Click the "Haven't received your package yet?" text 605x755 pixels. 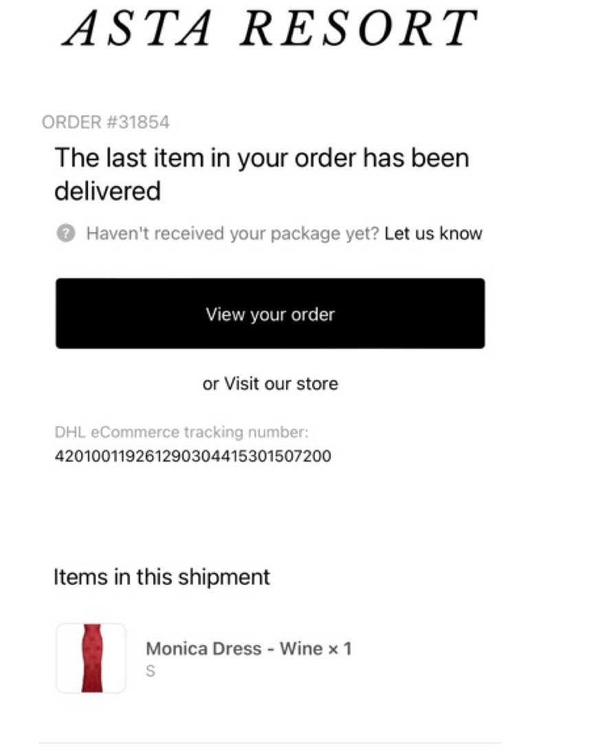coord(232,234)
